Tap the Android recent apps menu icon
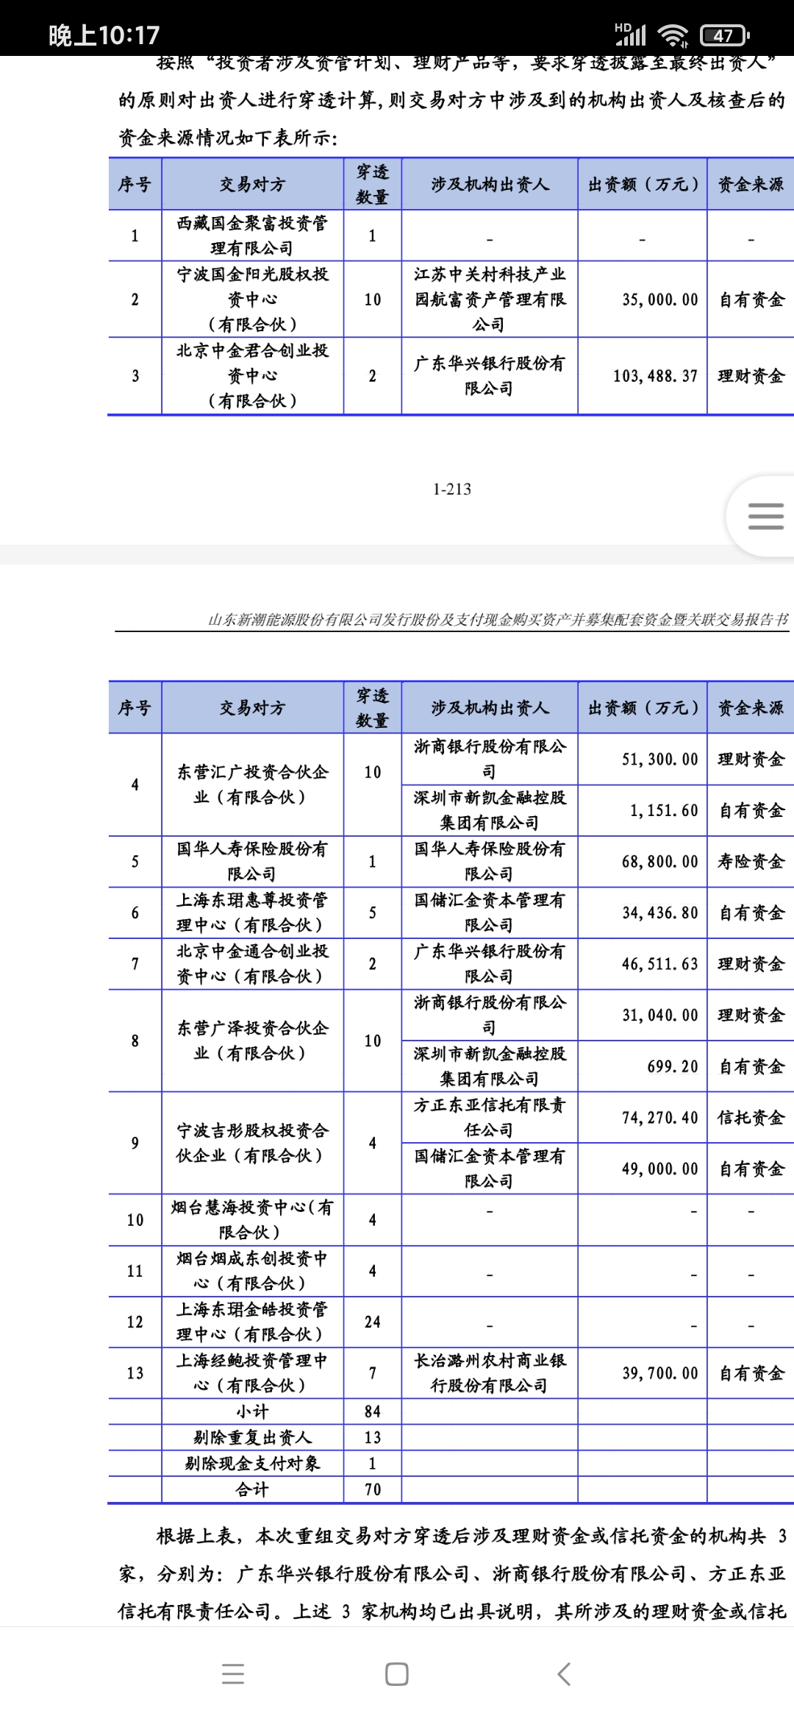Image resolution: width=794 pixels, height=1722 pixels. click(233, 1674)
